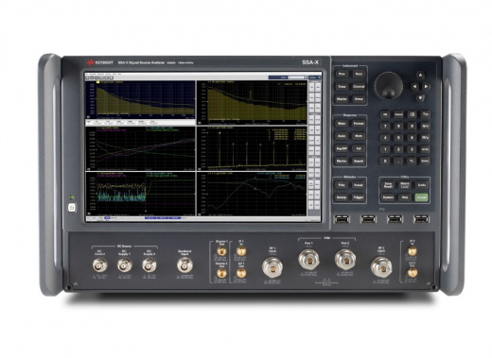
Task: Tap digit 7 on the keypad
Action: [x=385, y=126]
